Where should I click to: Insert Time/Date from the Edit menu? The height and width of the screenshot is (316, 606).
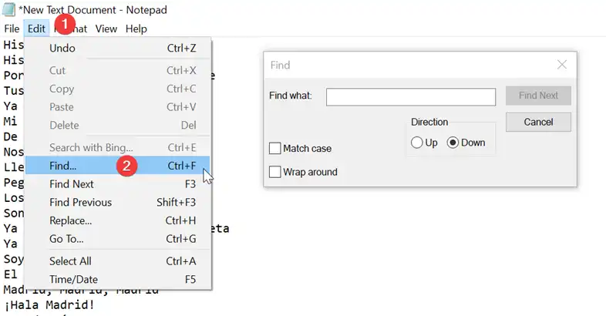click(x=117, y=279)
